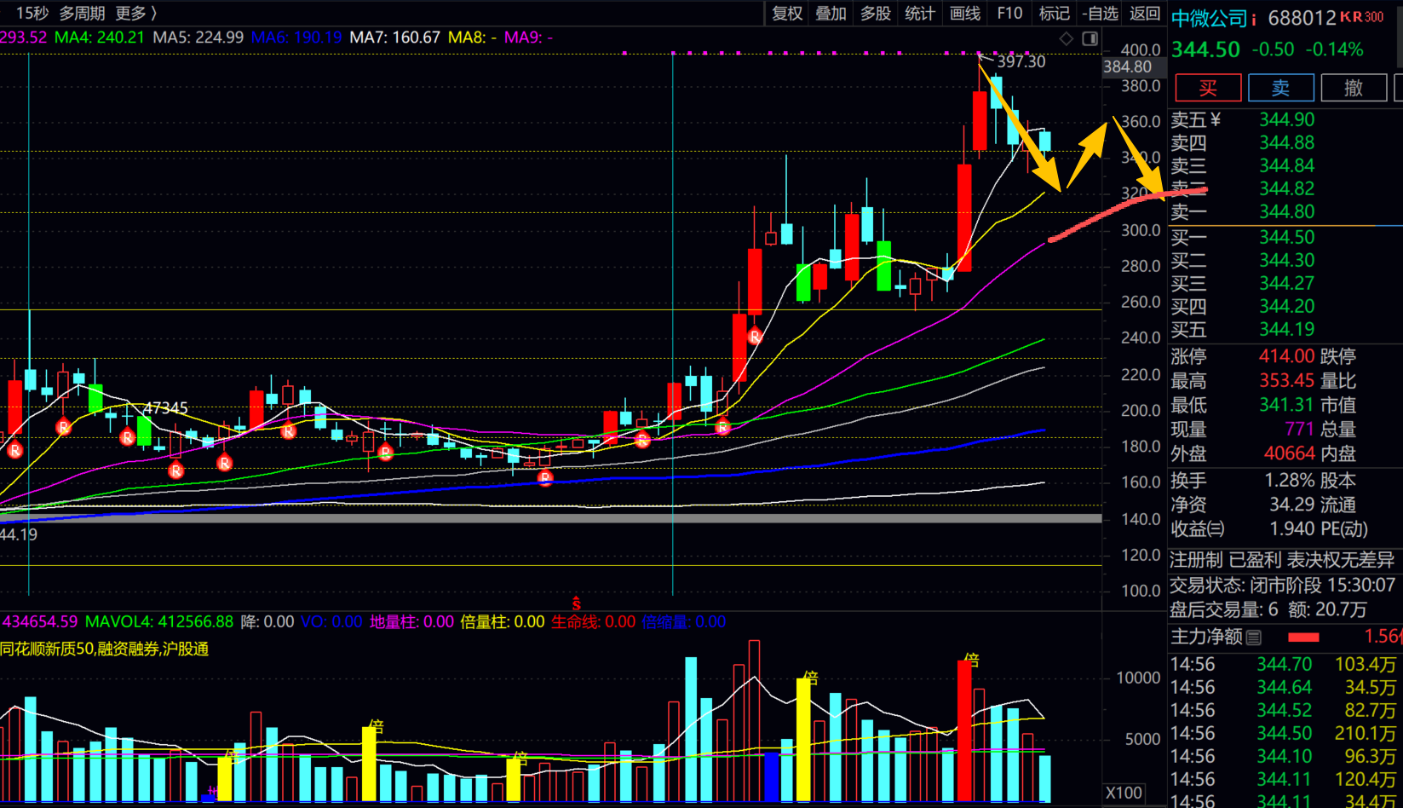Click the red 主力净额 bar indicator

coord(1303,638)
